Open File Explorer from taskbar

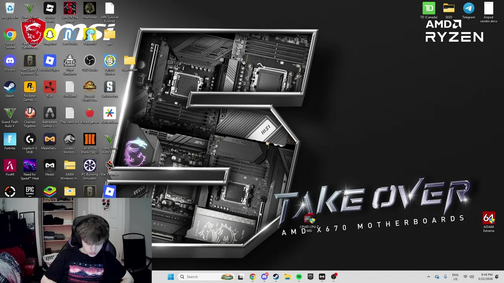(287, 277)
